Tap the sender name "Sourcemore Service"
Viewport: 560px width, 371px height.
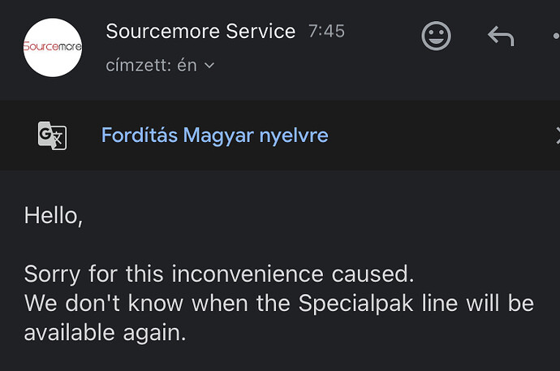200,32
